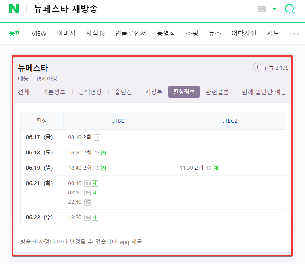Screen dimensions: 305x264
Task: Click the 예능 genre label
Action: [x=23, y=79]
